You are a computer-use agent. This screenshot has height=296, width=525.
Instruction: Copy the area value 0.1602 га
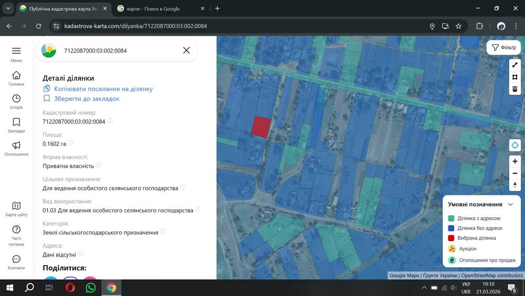pos(71,142)
